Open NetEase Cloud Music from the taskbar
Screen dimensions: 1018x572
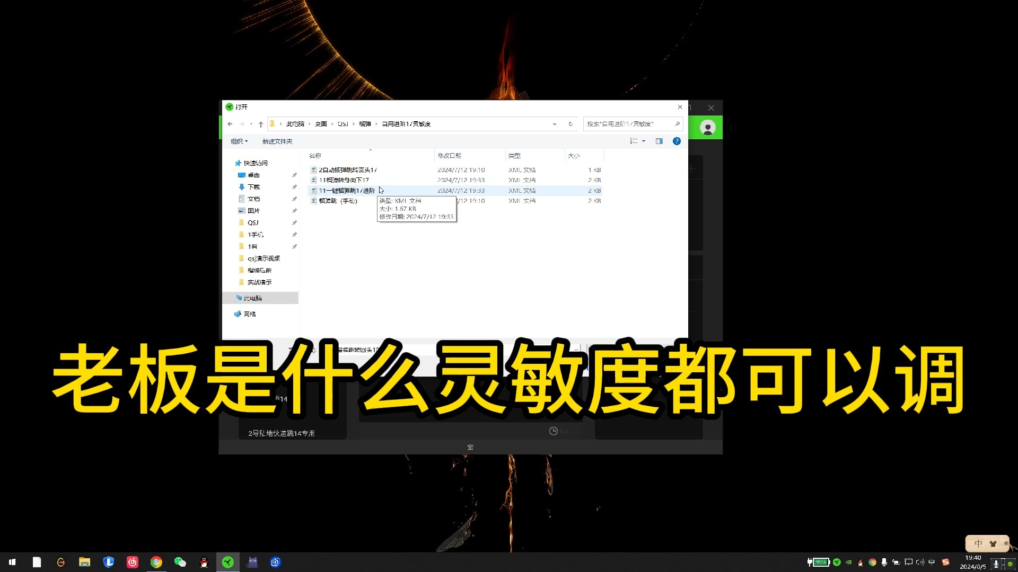coord(132,562)
